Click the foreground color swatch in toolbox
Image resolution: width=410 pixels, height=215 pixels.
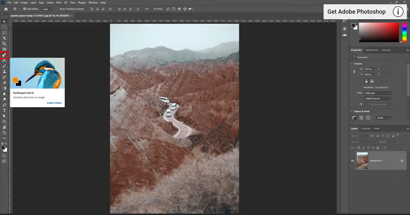(3, 148)
